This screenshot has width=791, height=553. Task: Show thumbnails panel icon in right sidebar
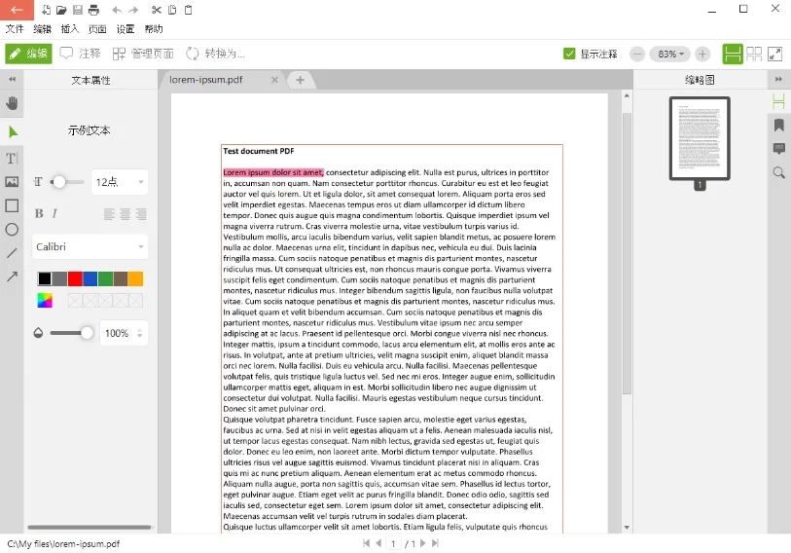click(x=779, y=101)
